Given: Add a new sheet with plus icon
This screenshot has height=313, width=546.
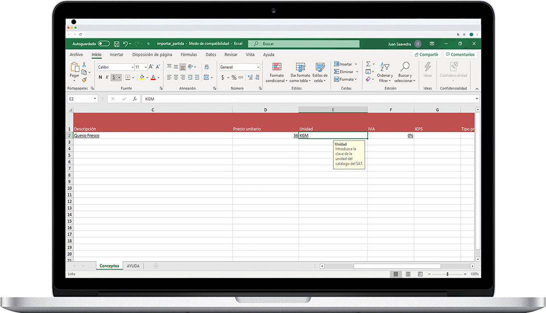Looking at the screenshot, I should (156, 266).
